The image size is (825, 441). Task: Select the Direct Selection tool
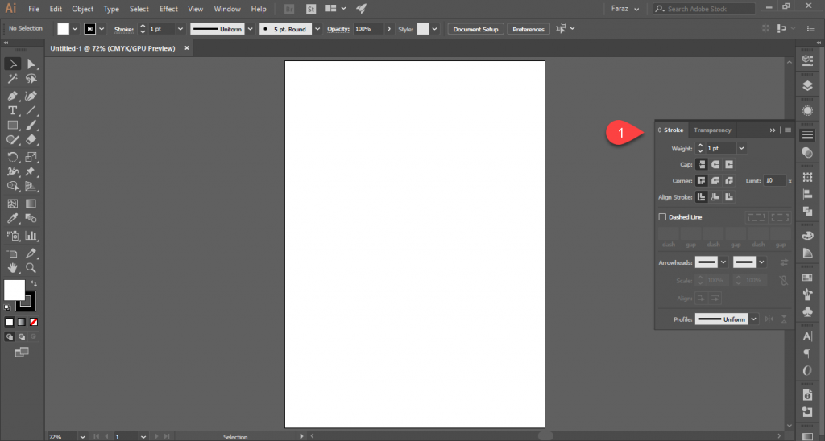(31, 64)
